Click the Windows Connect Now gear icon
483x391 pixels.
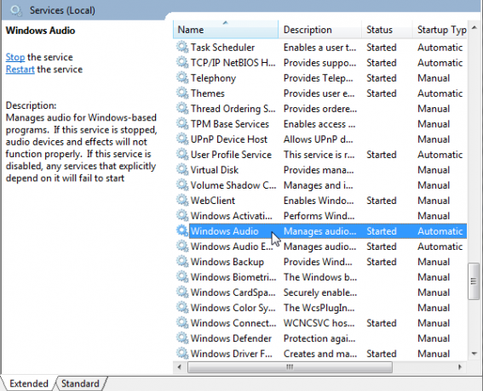click(182, 323)
